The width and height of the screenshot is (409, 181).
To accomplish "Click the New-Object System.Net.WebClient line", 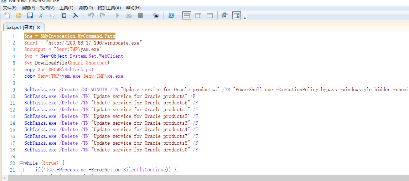I will coord(73,56).
